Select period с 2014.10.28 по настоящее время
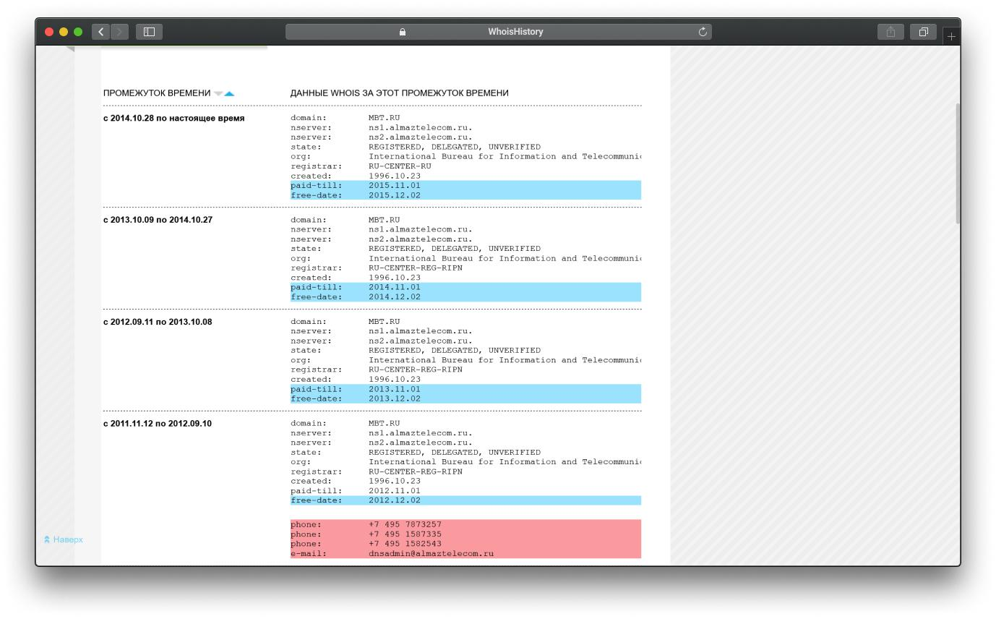 tap(174, 118)
